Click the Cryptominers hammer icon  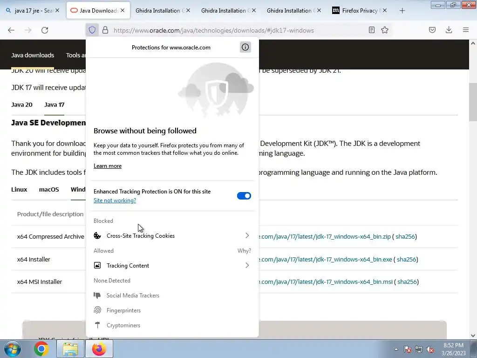coord(97,325)
